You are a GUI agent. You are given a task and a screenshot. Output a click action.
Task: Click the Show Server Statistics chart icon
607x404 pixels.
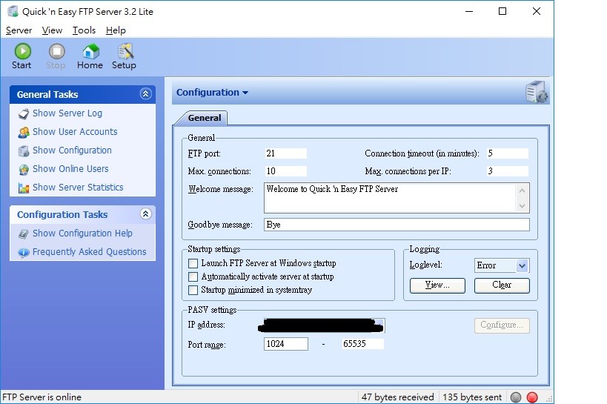click(x=24, y=188)
